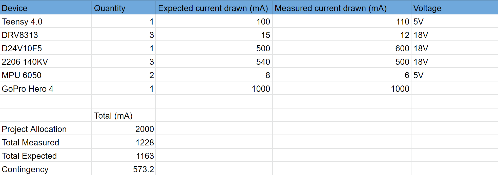This screenshot has width=498, height=175.
Task: Select the D24V10F5 cell
Action: click(46, 48)
